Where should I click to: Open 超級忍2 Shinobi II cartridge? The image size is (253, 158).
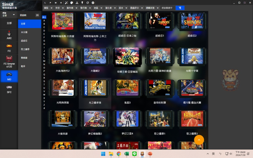click(x=192, y=21)
